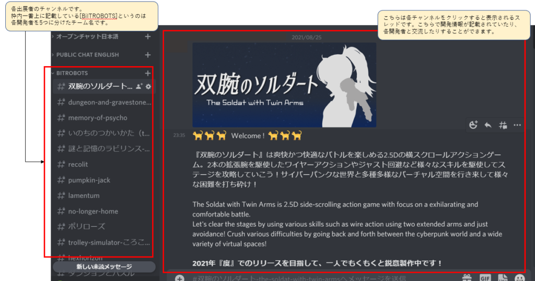Switch to the pumpkin-jack channel
Screen dimensions: 535x281
pyautogui.click(x=89, y=180)
